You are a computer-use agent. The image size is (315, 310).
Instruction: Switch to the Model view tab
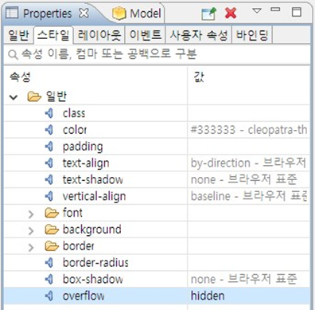(137, 14)
